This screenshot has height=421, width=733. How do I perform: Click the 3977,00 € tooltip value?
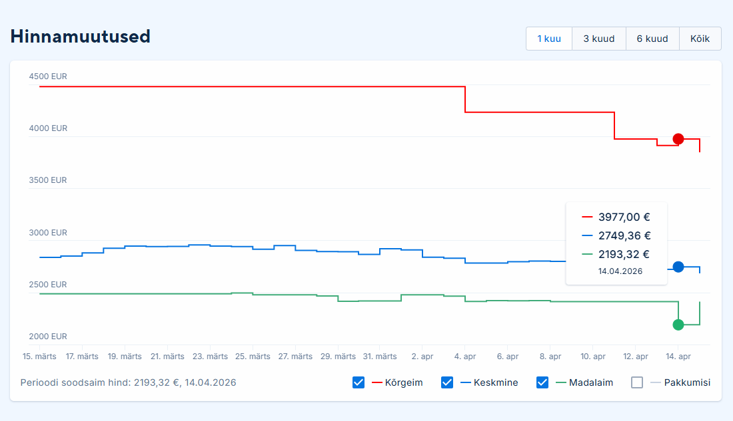click(x=624, y=217)
